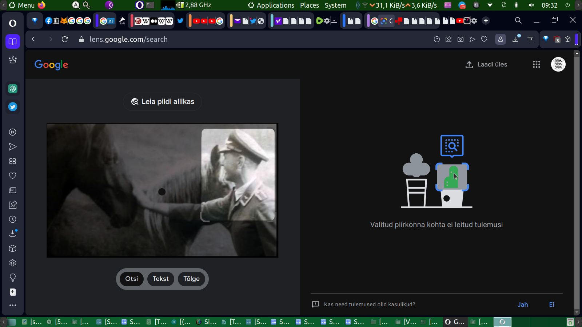Image resolution: width=582 pixels, height=327 pixels.
Task: Open the Places menu
Action: (310, 5)
